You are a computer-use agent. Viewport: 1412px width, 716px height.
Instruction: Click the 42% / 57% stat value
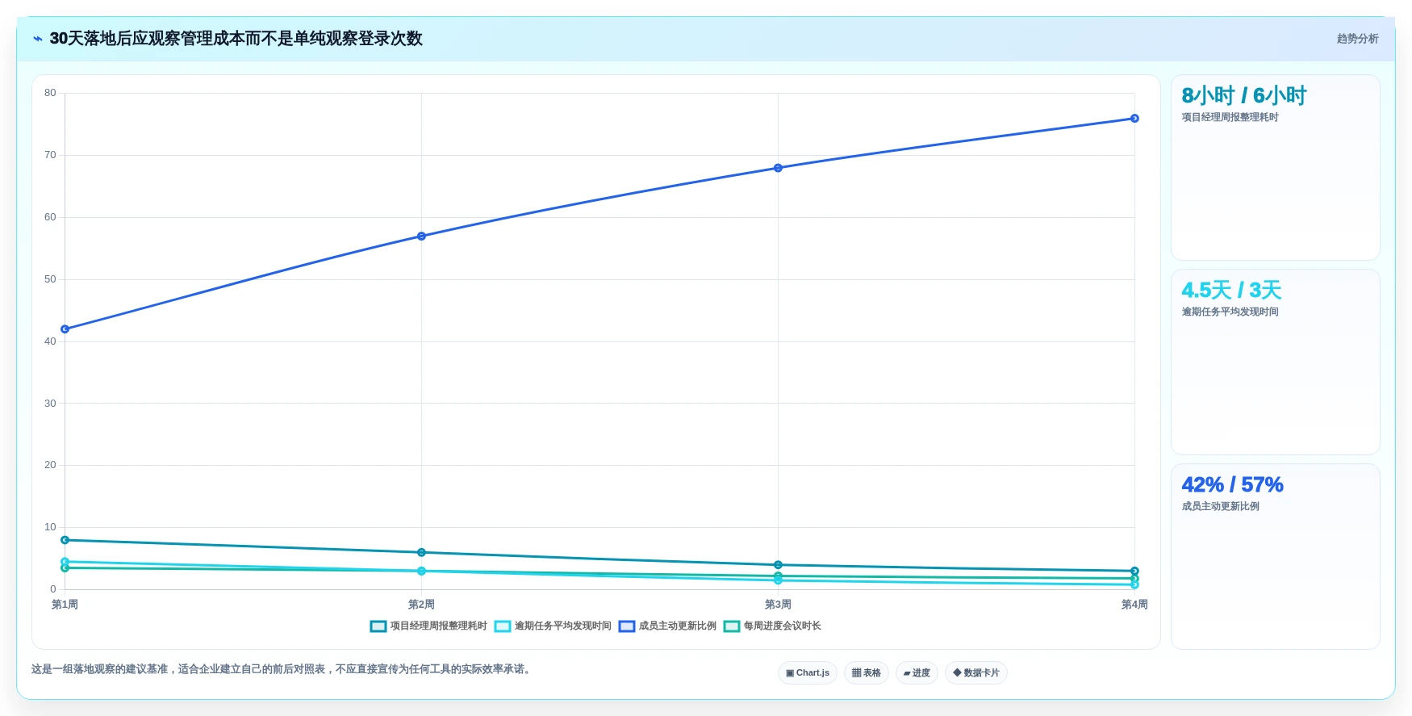click(1232, 484)
